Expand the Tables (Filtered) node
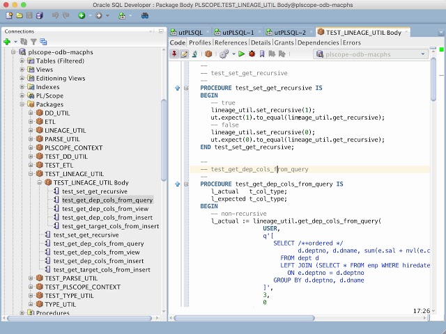Screen dimensions: 446x334 coord(22,61)
